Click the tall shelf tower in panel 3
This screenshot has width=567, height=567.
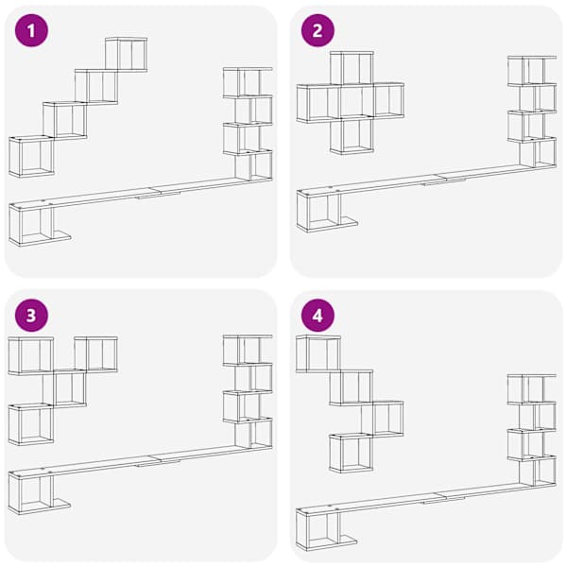(248, 391)
